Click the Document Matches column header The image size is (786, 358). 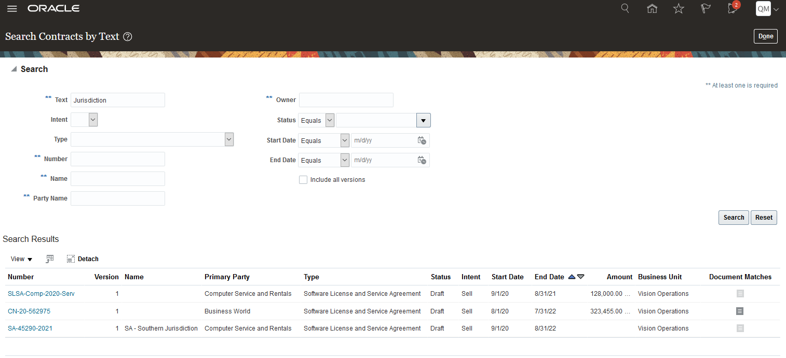tap(740, 277)
